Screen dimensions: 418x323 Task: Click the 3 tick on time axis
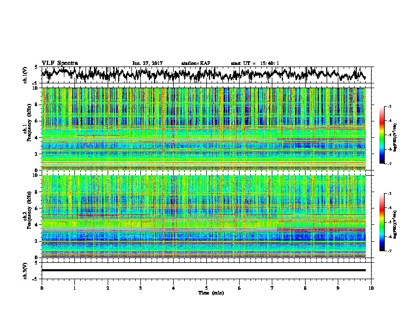click(140, 288)
